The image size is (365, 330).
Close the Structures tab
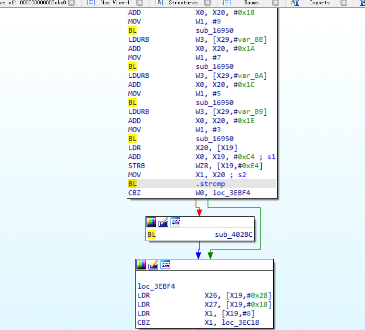click(207, 2)
